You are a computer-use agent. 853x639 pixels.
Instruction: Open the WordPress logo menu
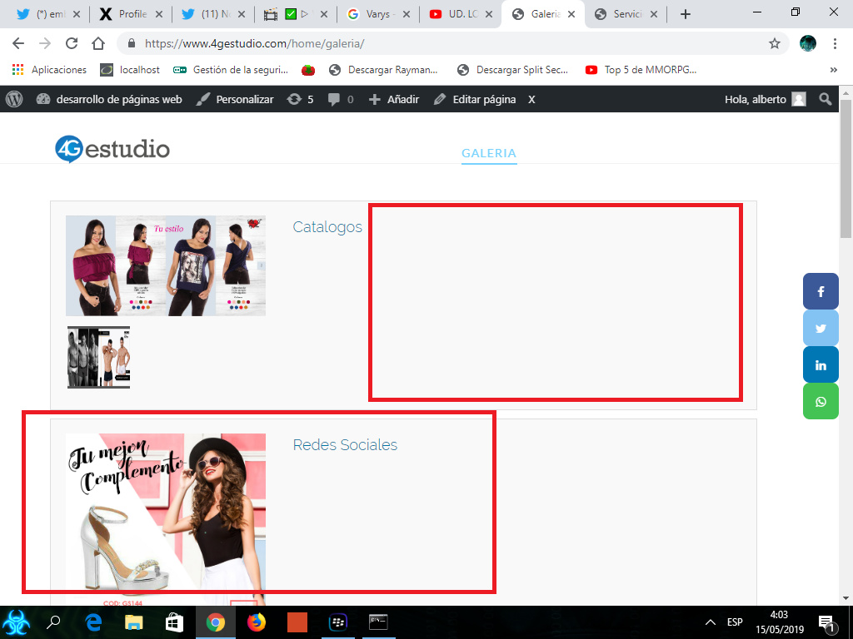[14, 99]
